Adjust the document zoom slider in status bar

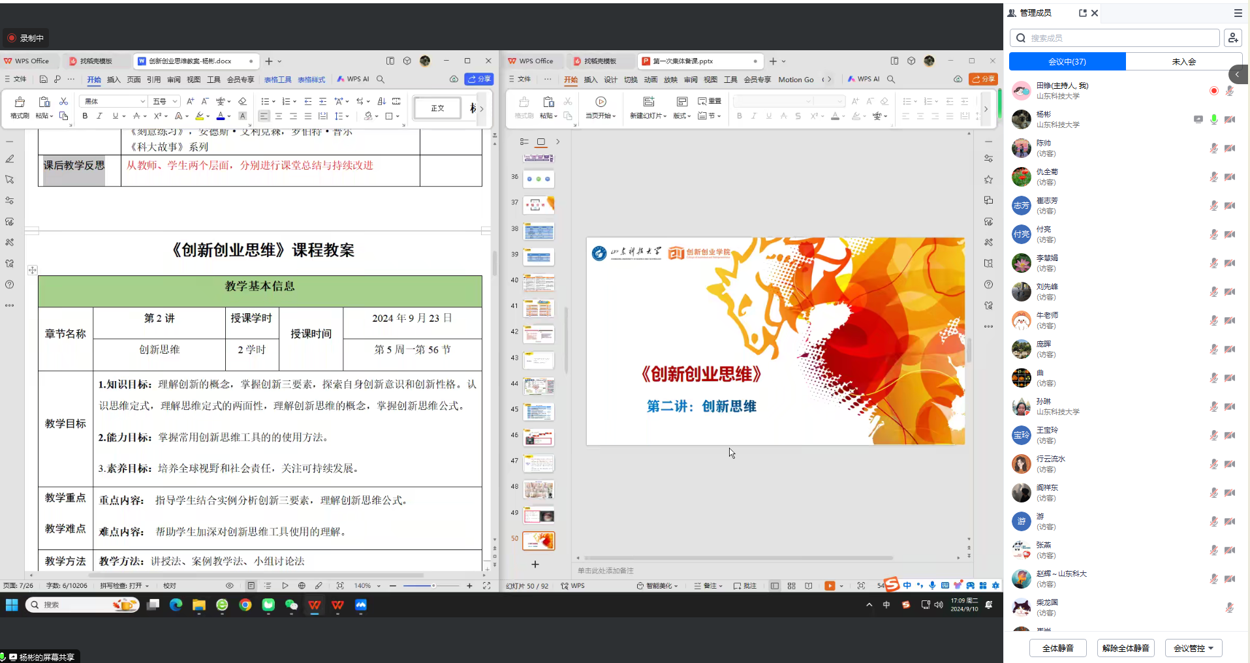tap(433, 586)
